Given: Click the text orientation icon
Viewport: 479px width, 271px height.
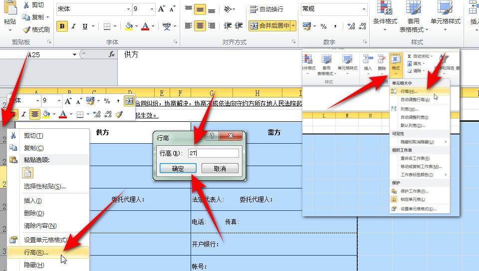Looking at the screenshot, I should [x=228, y=9].
